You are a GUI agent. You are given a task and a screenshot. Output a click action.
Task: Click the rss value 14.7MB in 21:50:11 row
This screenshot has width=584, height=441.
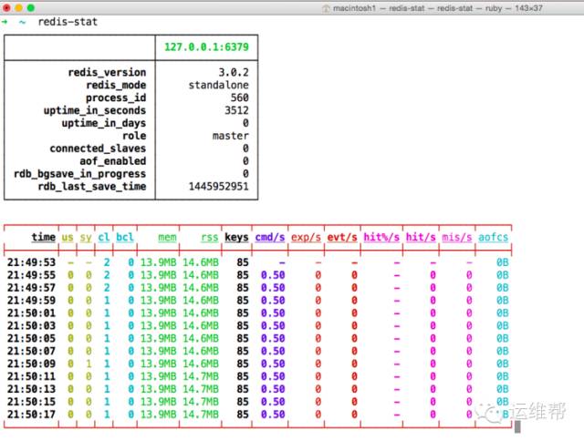201,376
